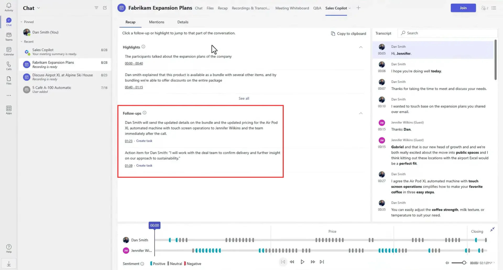Viewport: 503px width, 270px height.
Task: Collapse the Pinned chats group
Action: (21, 22)
